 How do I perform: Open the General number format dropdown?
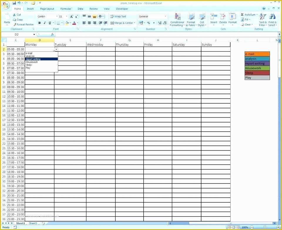[165, 16]
